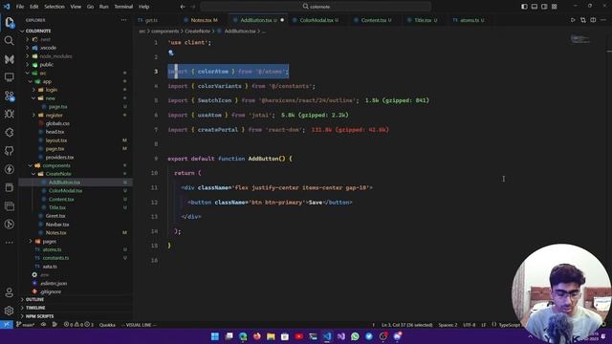Click Spaces: 2 indentation setting
The image size is (612, 344).
(448, 325)
